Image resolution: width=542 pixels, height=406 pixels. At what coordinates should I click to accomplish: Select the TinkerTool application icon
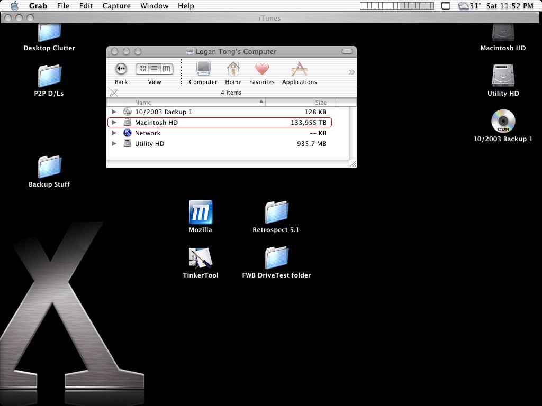point(201,258)
